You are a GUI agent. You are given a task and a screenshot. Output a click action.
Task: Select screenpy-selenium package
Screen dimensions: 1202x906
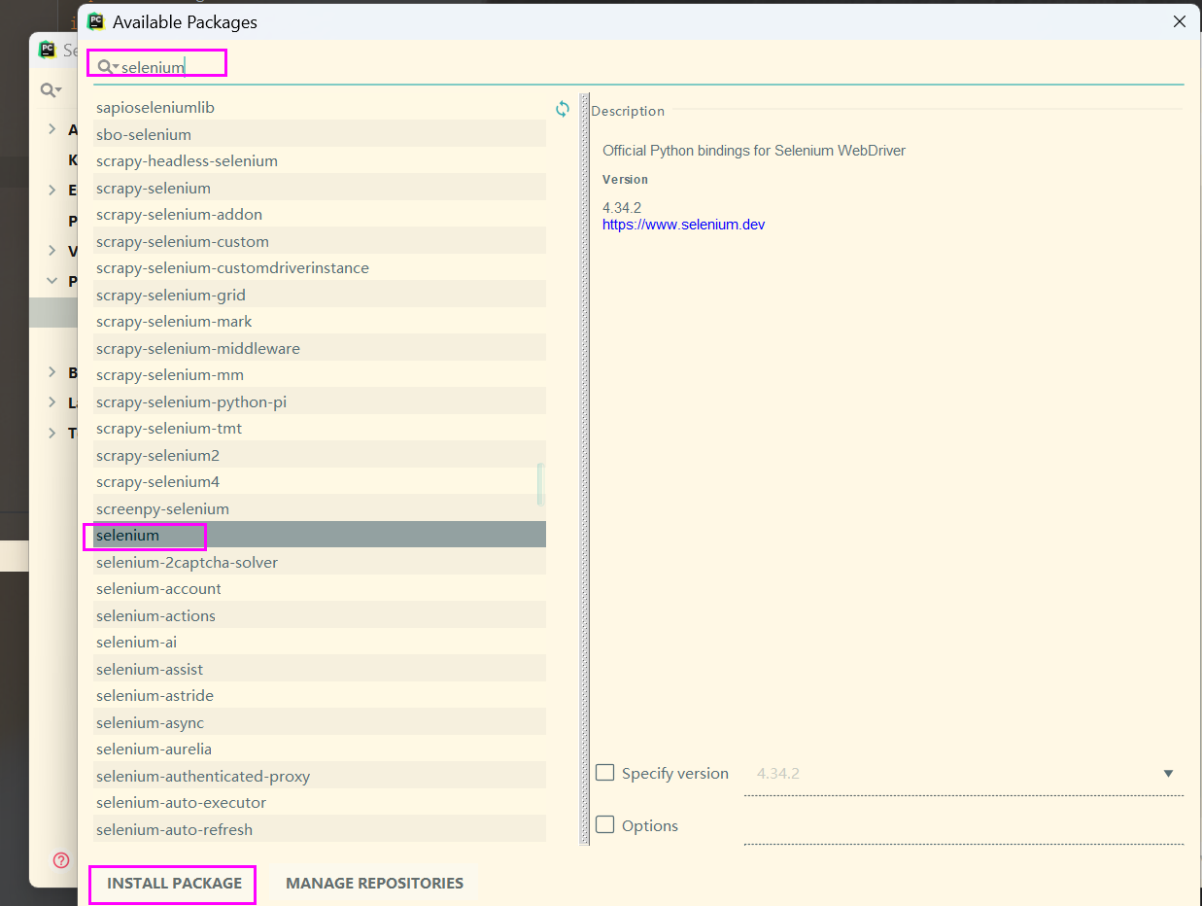click(320, 508)
